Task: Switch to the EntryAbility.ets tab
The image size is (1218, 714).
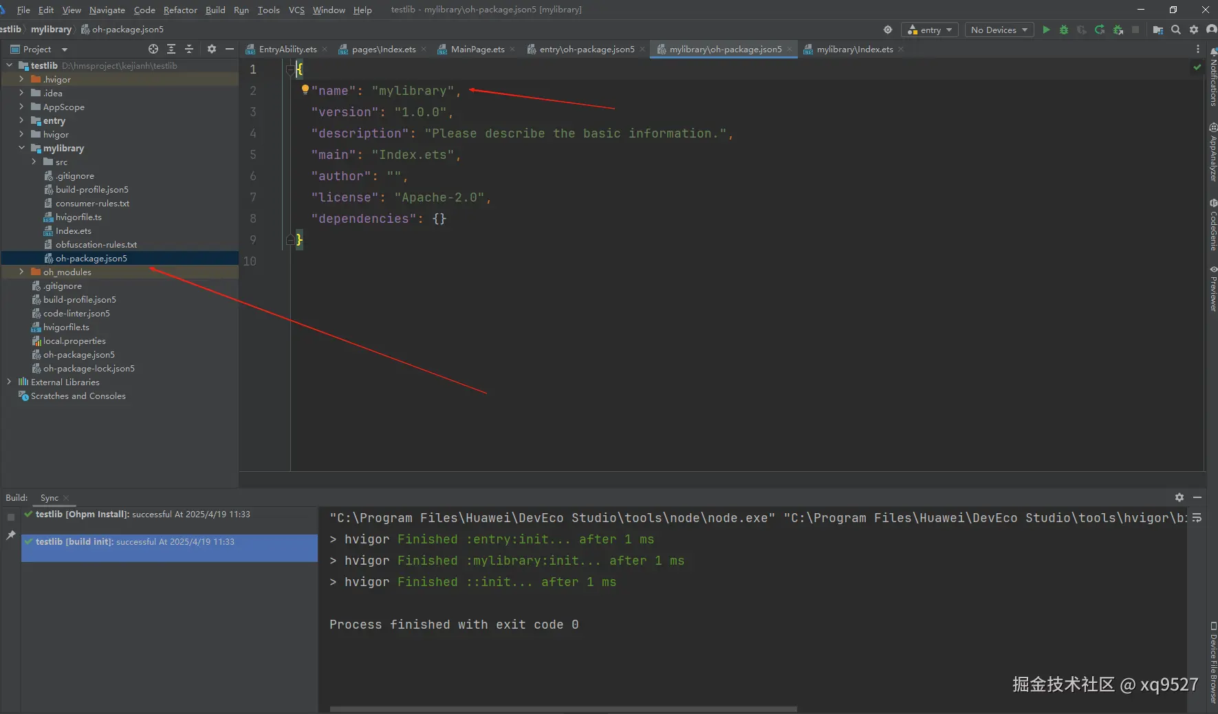Action: coord(287,49)
